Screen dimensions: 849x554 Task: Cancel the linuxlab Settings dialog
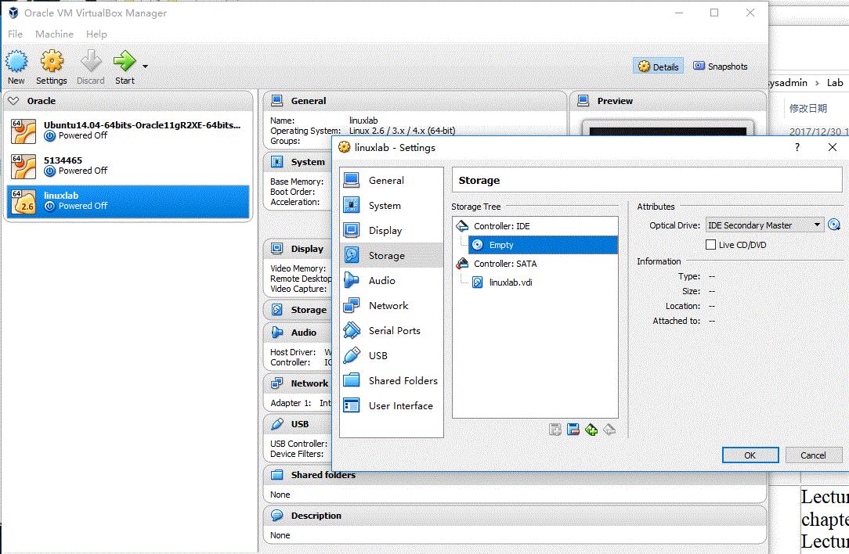click(x=813, y=455)
